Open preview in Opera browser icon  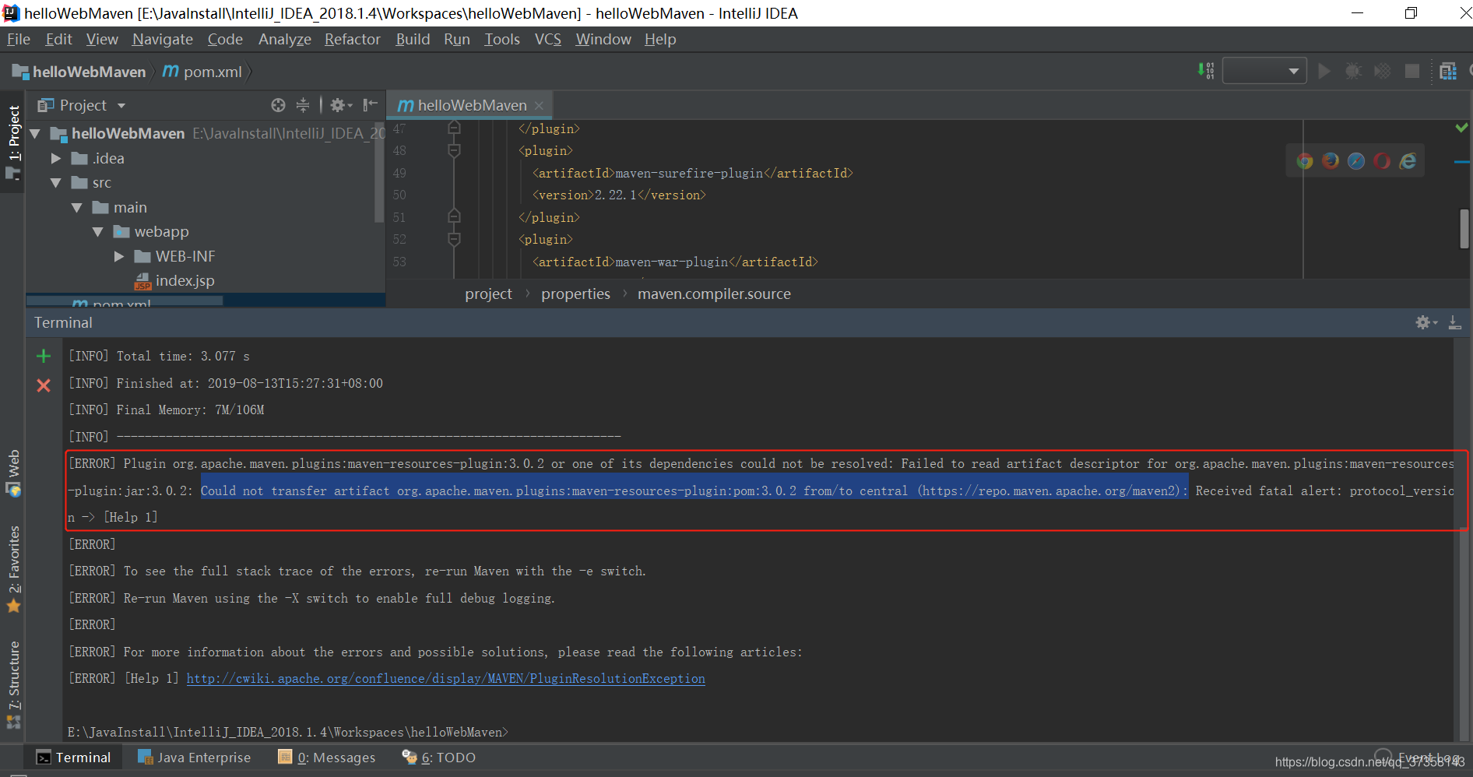(x=1382, y=161)
